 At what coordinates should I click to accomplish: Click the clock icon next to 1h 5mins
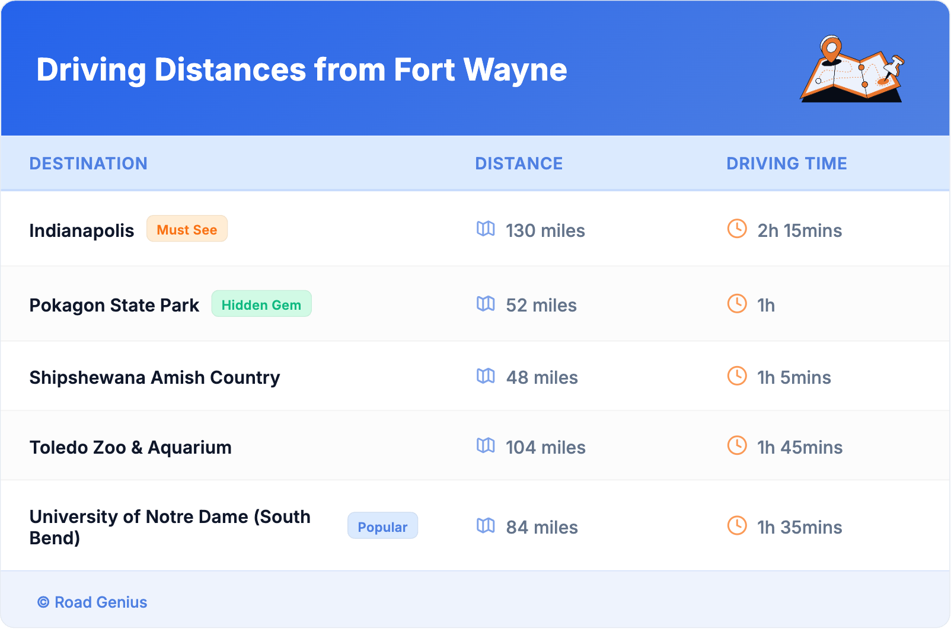737,376
